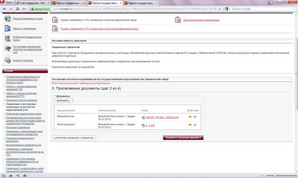
Task: Click the 'Публичная Кадастровая карта' map icon
Action: (8, 38)
